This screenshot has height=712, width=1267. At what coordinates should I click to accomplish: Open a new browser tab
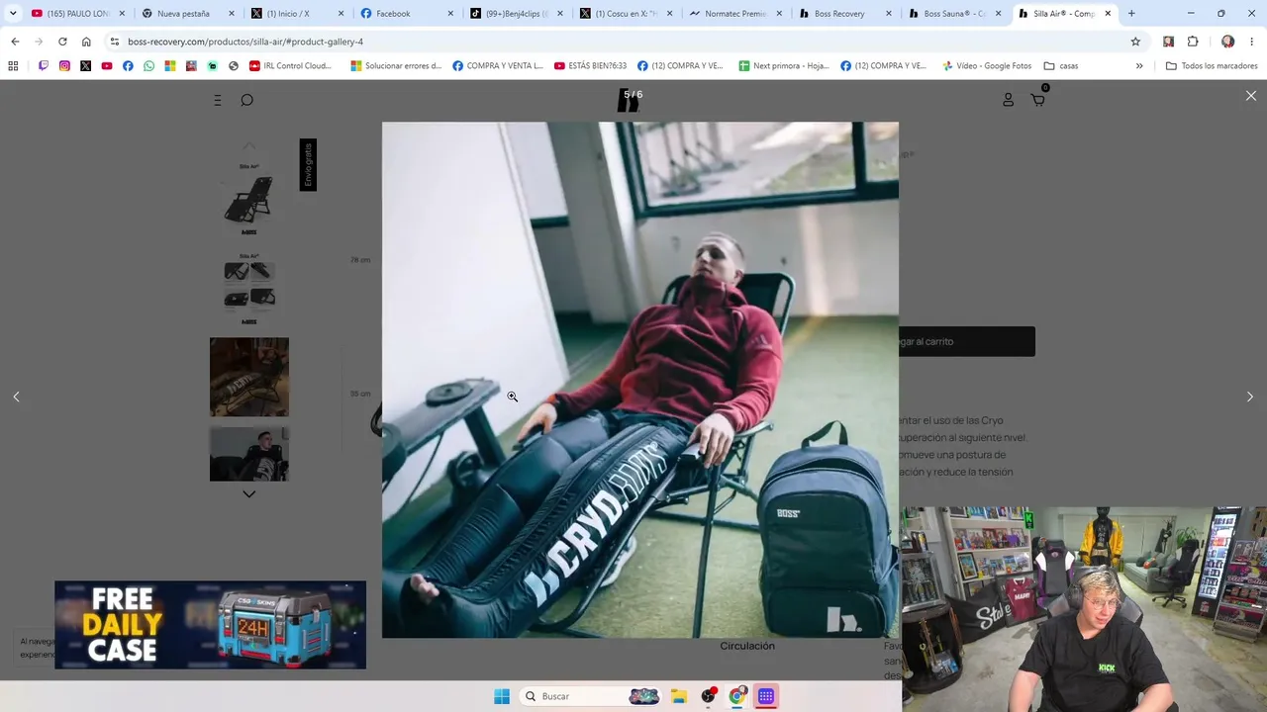(1131, 14)
